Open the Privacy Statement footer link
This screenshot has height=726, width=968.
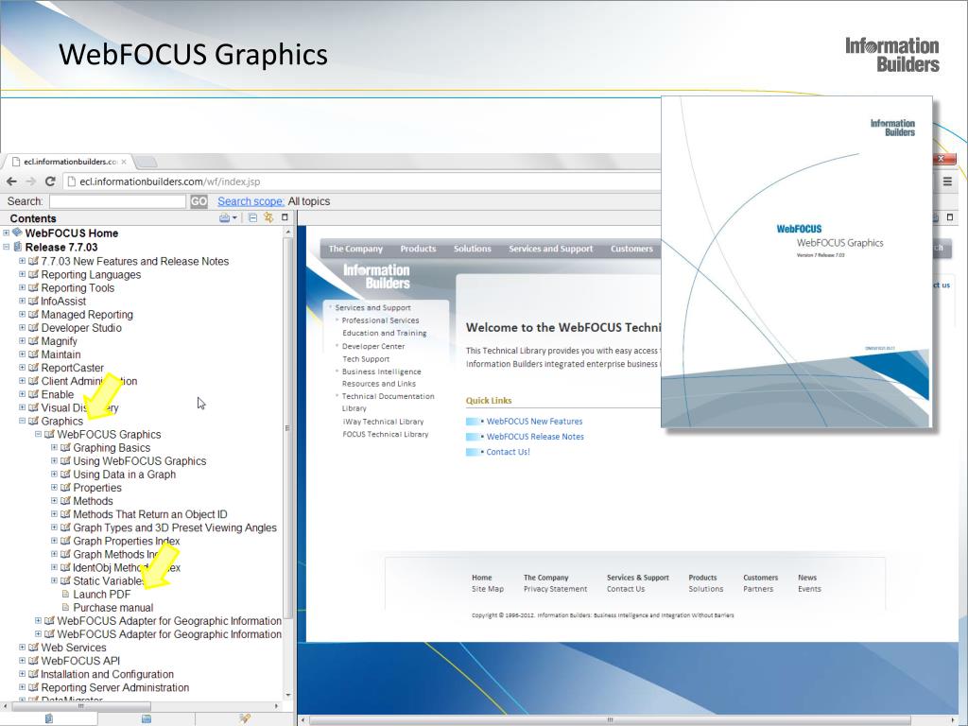(555, 589)
